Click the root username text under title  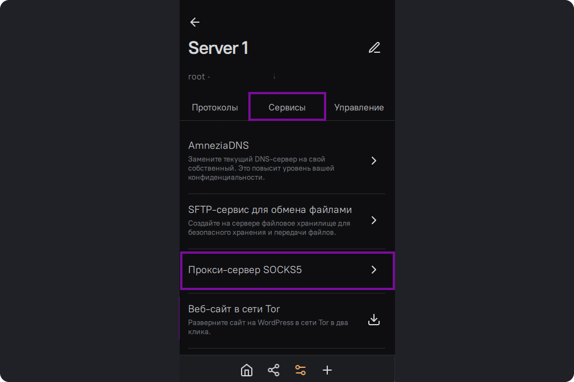[197, 77]
